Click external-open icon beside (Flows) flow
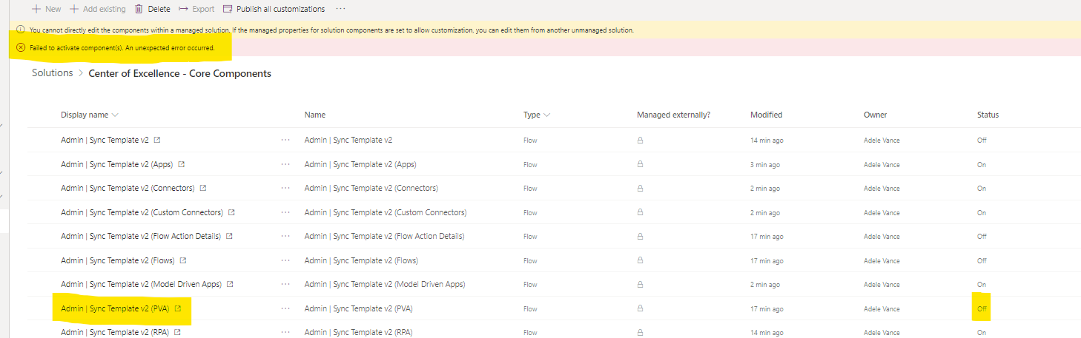The image size is (1081, 338). tap(182, 260)
